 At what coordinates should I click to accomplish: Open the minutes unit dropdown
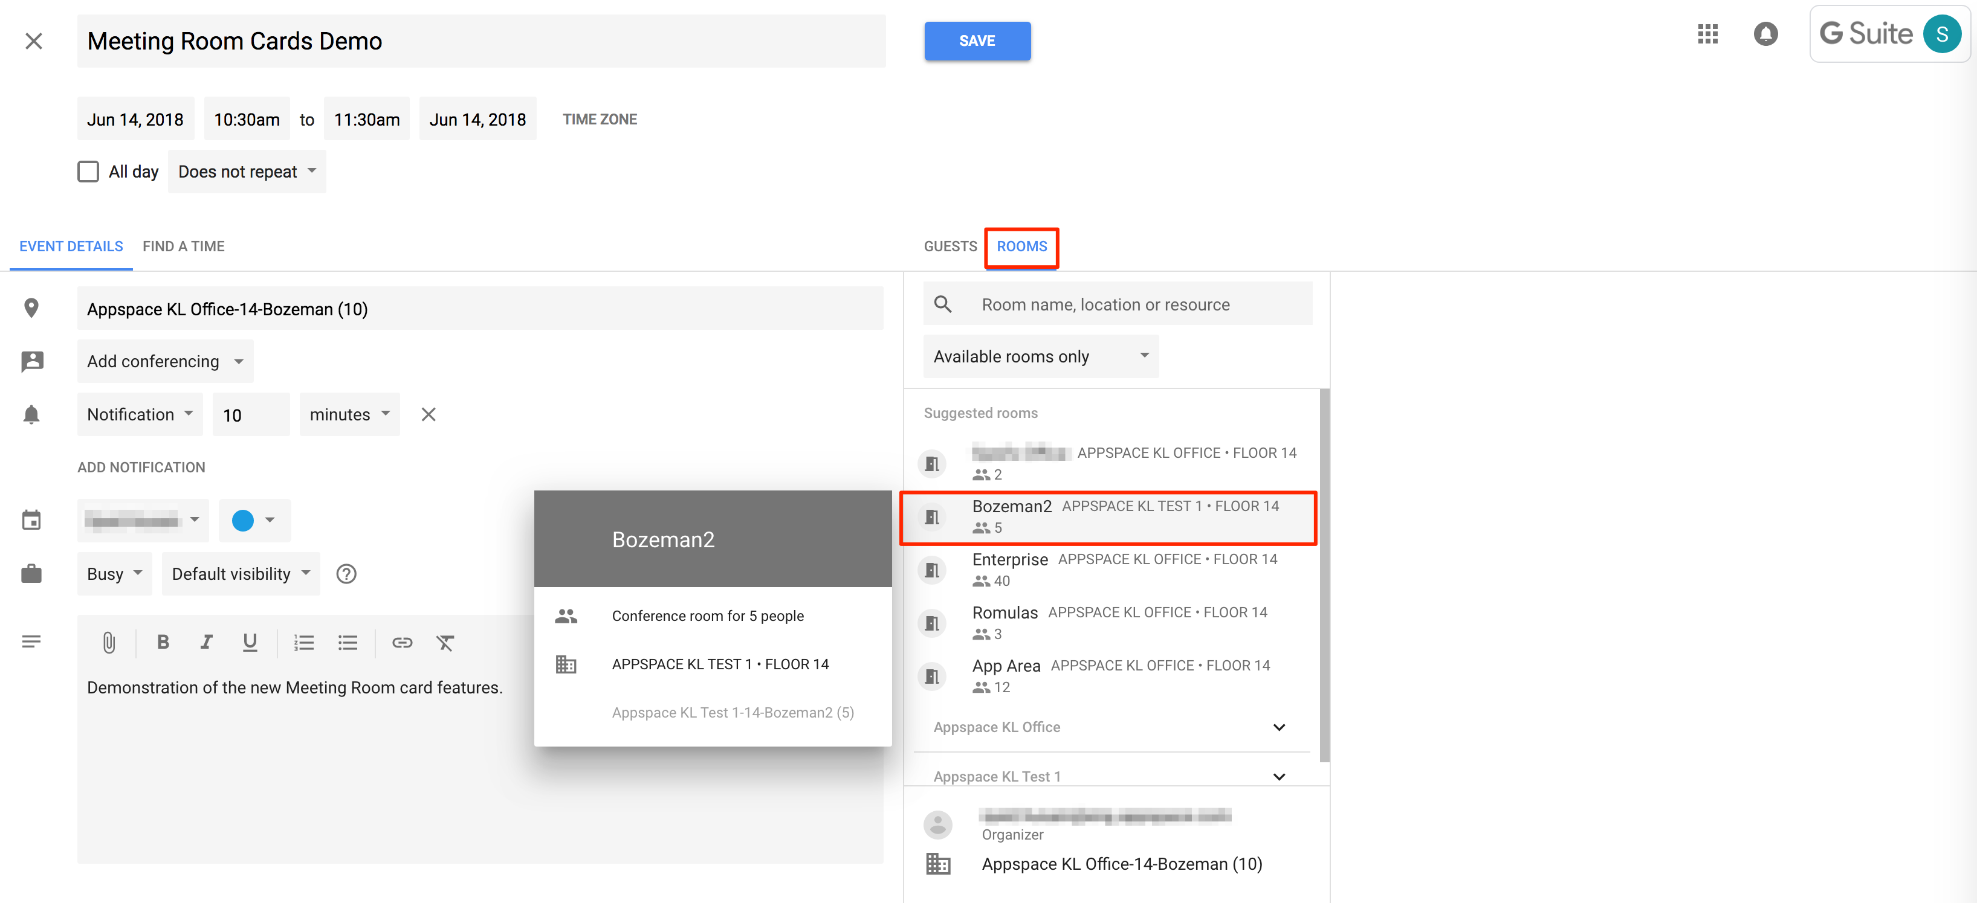(x=349, y=414)
